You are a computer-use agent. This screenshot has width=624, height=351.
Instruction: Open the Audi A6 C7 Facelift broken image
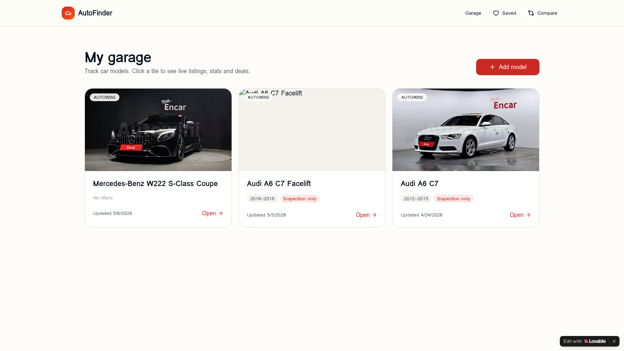tap(312, 130)
